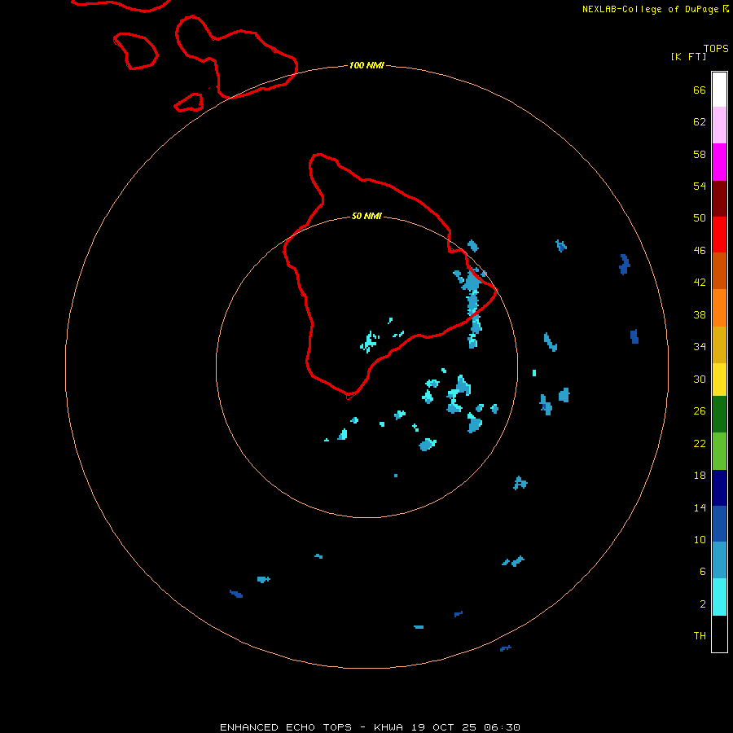Click the legend value "34"
This screenshot has height=733, width=733.
pos(700,347)
